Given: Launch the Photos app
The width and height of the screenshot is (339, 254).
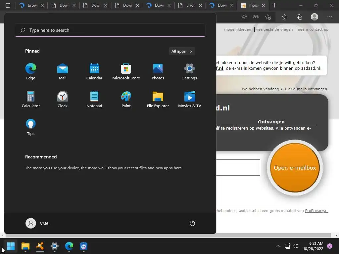Looking at the screenshot, I should (x=158, y=72).
